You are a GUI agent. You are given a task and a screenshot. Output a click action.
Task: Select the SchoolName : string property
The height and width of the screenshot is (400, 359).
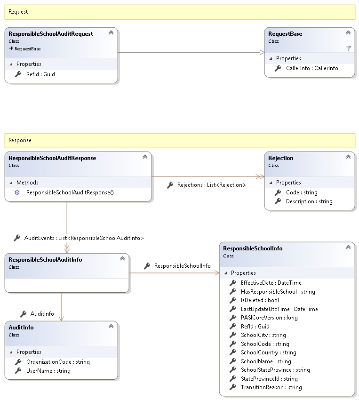[x=266, y=361]
